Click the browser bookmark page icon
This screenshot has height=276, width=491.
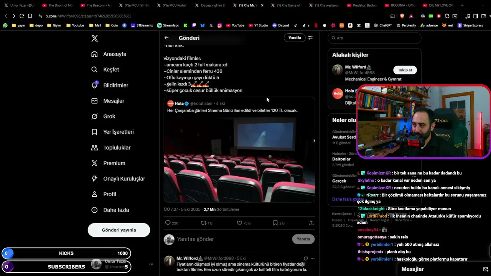click(30, 16)
